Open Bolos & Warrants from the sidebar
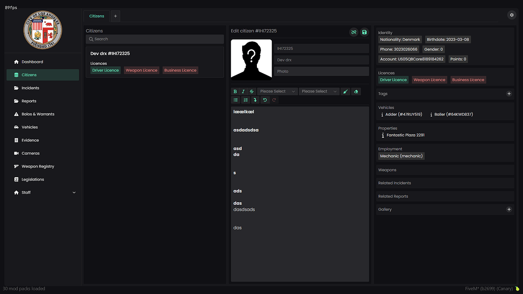 tap(38, 114)
